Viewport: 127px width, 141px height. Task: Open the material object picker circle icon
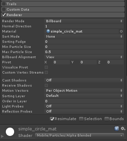pos(121,31)
